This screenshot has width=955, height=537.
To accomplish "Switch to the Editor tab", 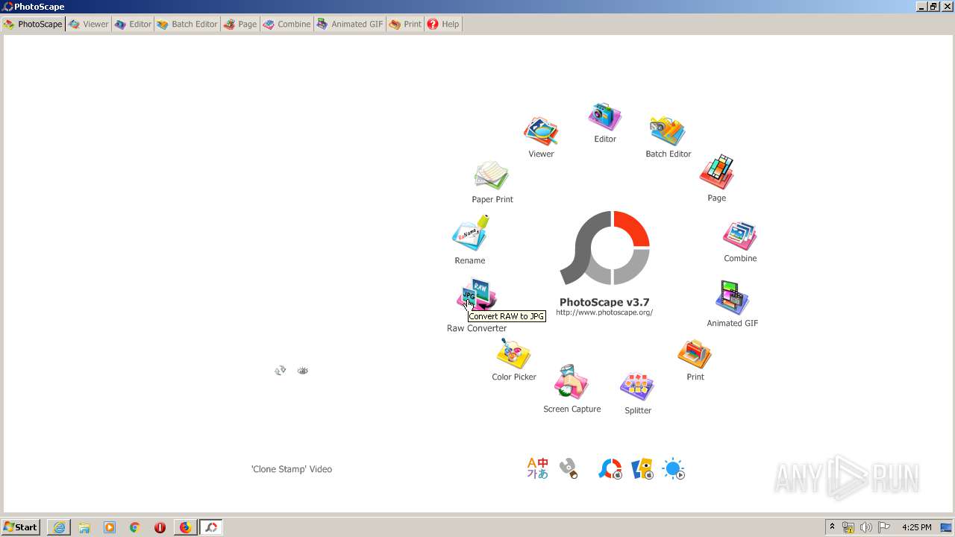I will (133, 24).
